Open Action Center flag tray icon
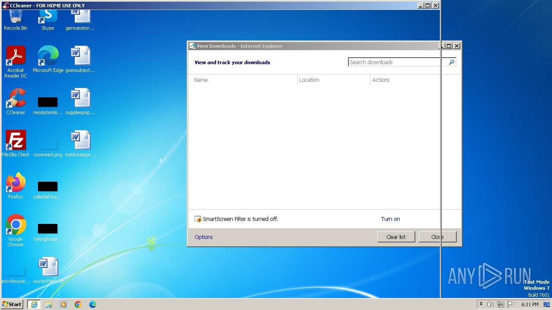 511,304
